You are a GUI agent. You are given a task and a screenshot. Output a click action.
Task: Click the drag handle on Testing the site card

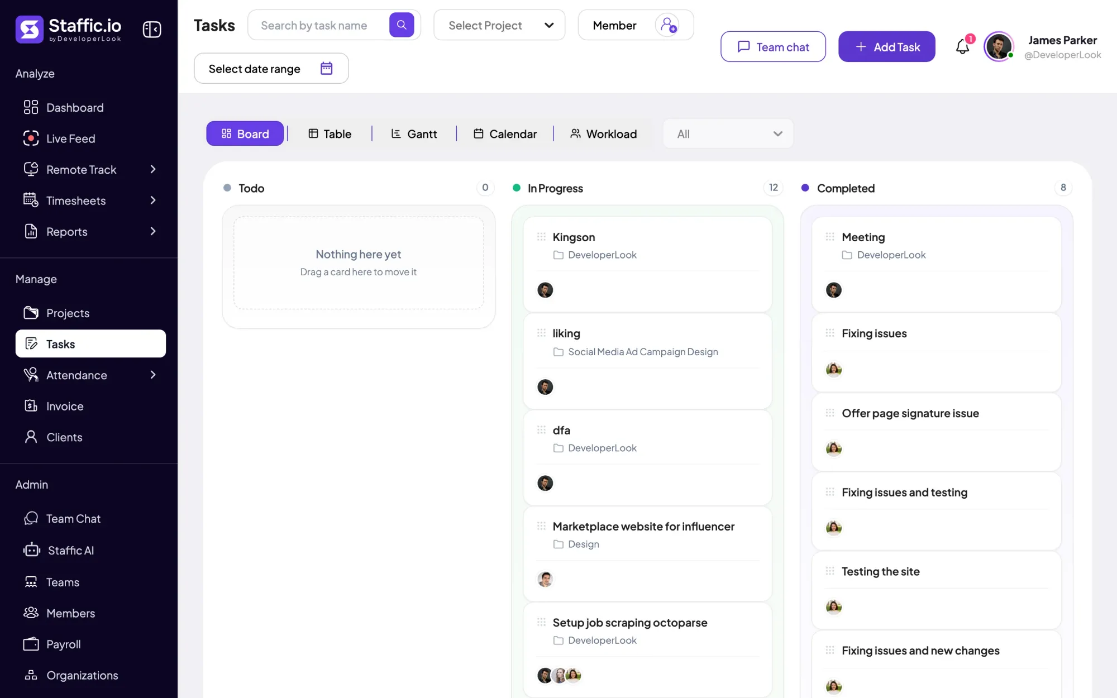830,571
